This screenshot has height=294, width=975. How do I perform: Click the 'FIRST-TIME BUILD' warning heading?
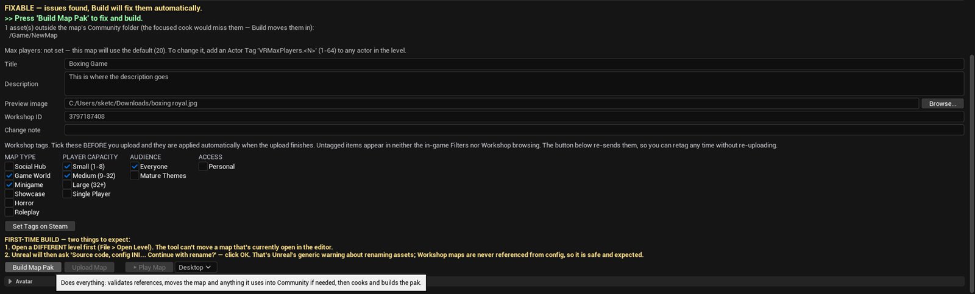tap(68, 240)
